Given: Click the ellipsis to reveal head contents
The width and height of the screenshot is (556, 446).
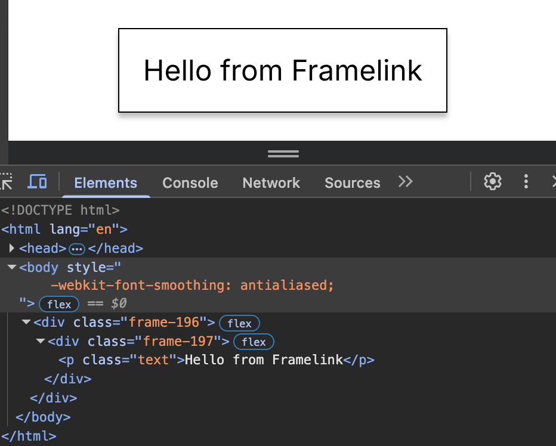Looking at the screenshot, I should tap(76, 249).
